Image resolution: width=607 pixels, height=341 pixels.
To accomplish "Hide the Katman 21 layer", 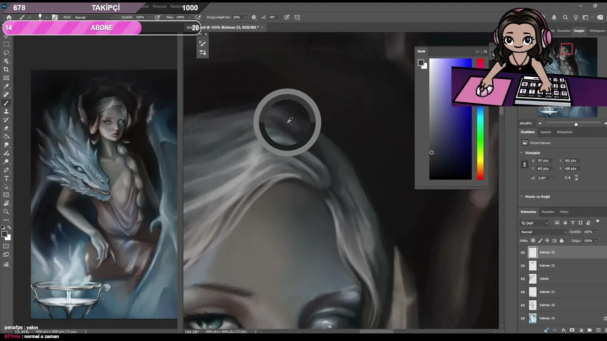I will pyautogui.click(x=523, y=292).
